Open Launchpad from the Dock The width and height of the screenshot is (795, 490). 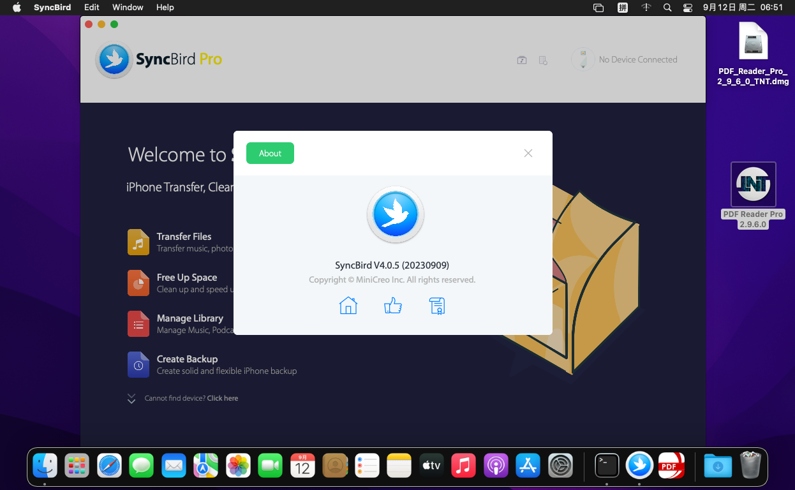[77, 466]
